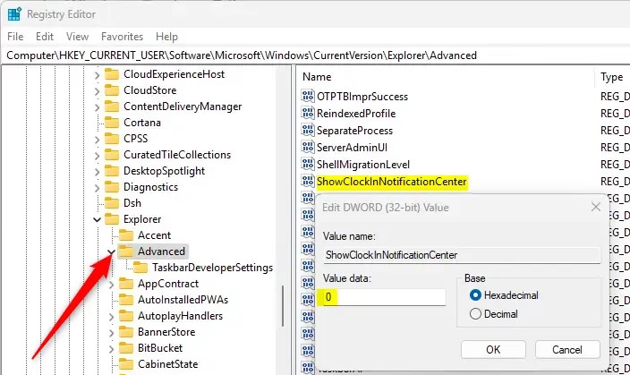
Task: Select the Decimal base option
Action: [494, 313]
